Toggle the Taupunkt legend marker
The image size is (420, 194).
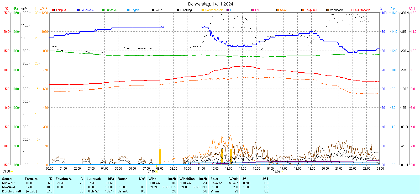point(303,10)
